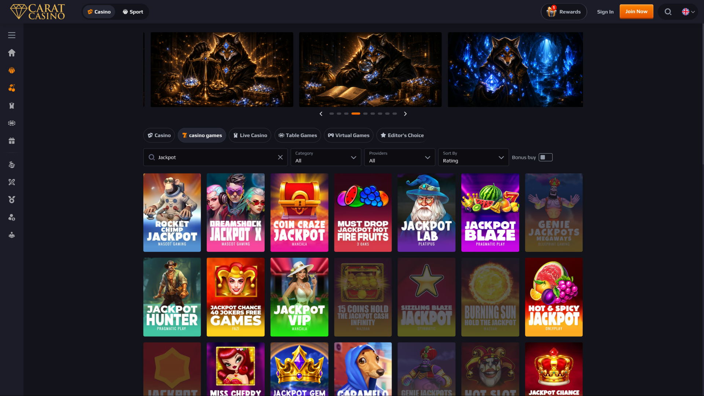Viewport: 704px width, 396px height.
Task: Open Drops & Wins sidebar icon
Action: [12, 165]
